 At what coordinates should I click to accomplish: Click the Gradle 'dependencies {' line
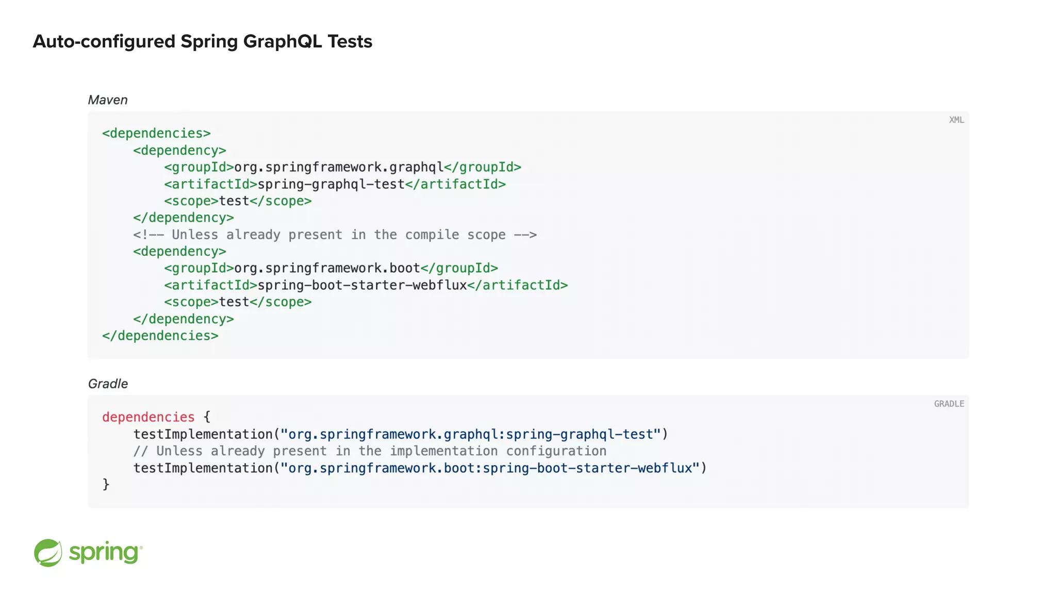[156, 417]
